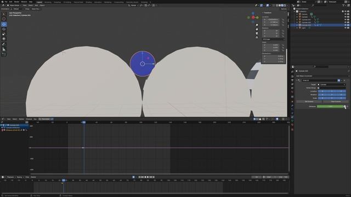Open outliner filter funnel icon

pos(343,5)
